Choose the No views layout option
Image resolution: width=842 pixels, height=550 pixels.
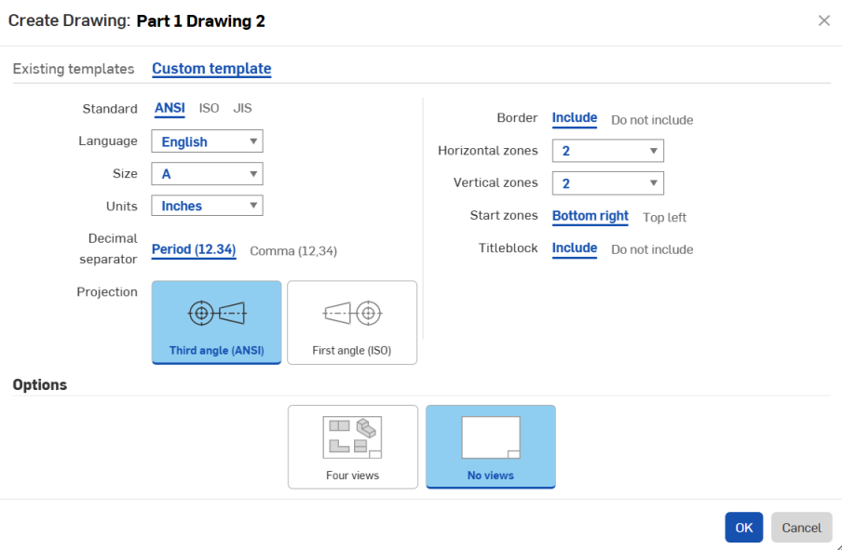[x=491, y=446]
